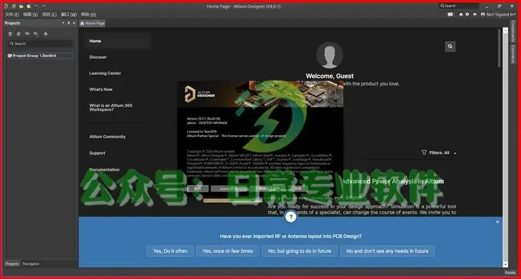The height and width of the screenshot is (279, 521).
Task: Click the Altium logo in title bar
Action: (6, 6)
